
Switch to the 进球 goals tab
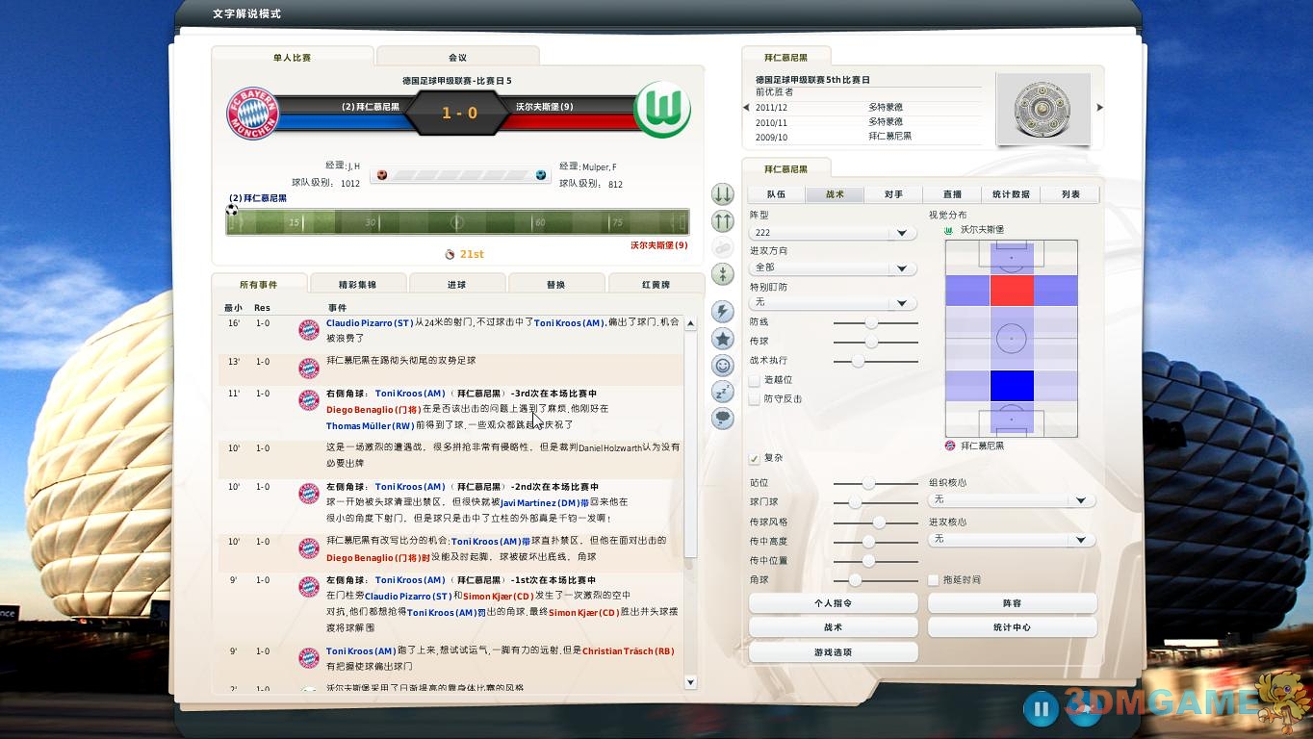click(x=456, y=284)
